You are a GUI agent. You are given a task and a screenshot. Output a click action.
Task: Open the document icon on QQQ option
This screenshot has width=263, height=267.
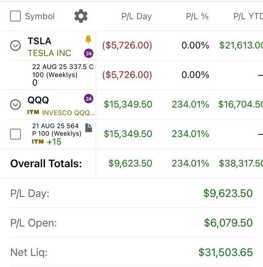(x=89, y=127)
